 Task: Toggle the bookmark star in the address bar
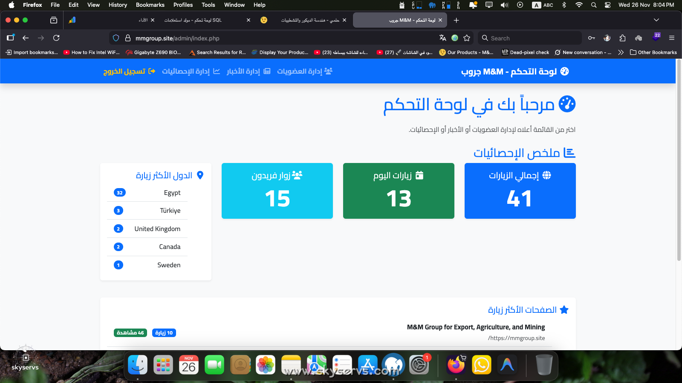tap(467, 38)
